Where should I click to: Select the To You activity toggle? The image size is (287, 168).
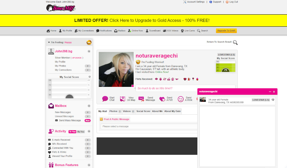pos(72,132)
